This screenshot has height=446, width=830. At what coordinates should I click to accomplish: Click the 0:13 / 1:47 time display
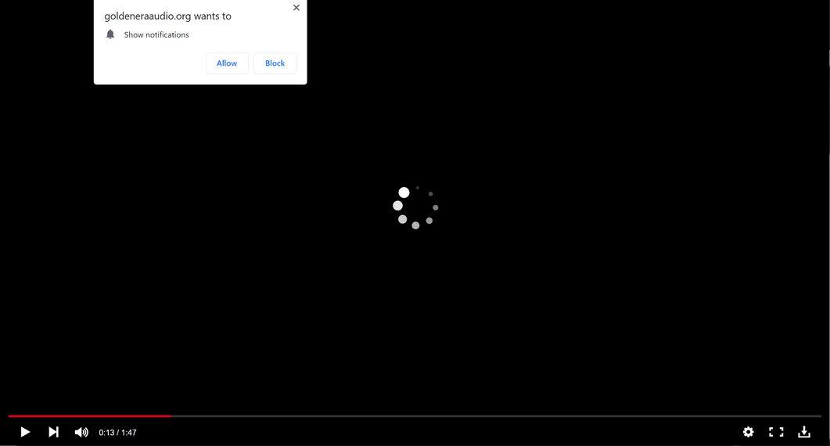point(117,433)
